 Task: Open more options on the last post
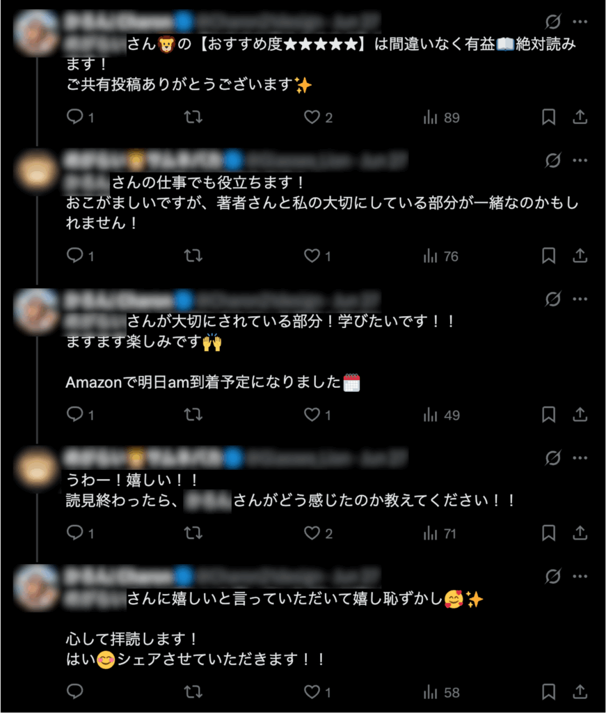[x=580, y=576]
